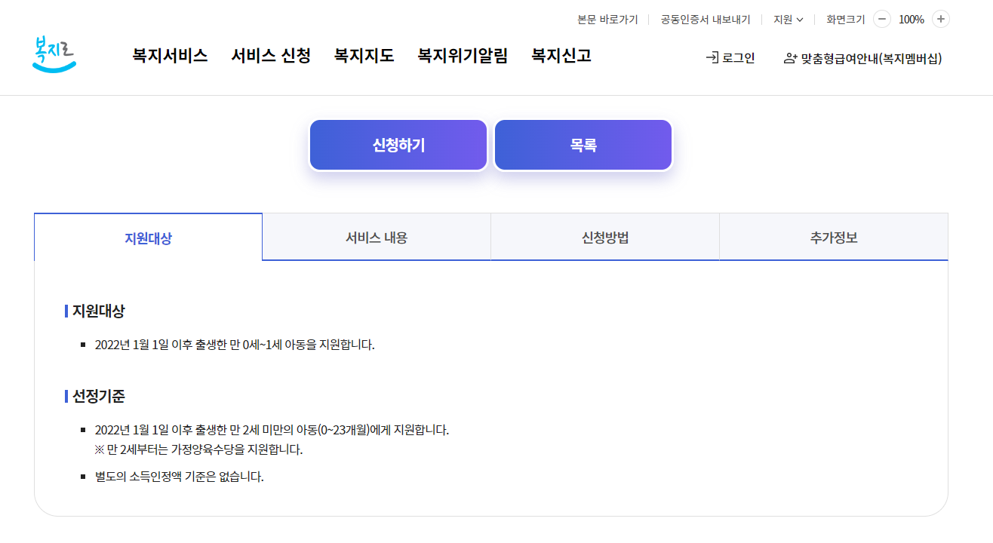This screenshot has width=993, height=543.
Task: Open the 서비스 신청 menu
Action: pyautogui.click(x=271, y=56)
